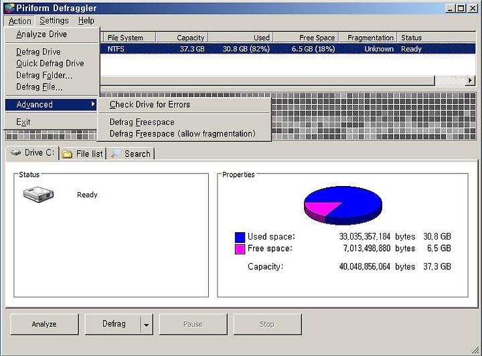Click the hard drive status icon

pos(38,195)
